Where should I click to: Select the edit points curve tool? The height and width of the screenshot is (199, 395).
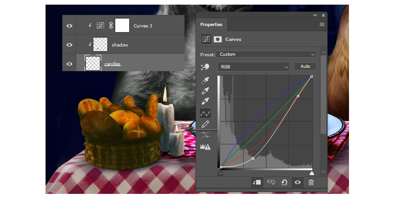tap(205, 113)
